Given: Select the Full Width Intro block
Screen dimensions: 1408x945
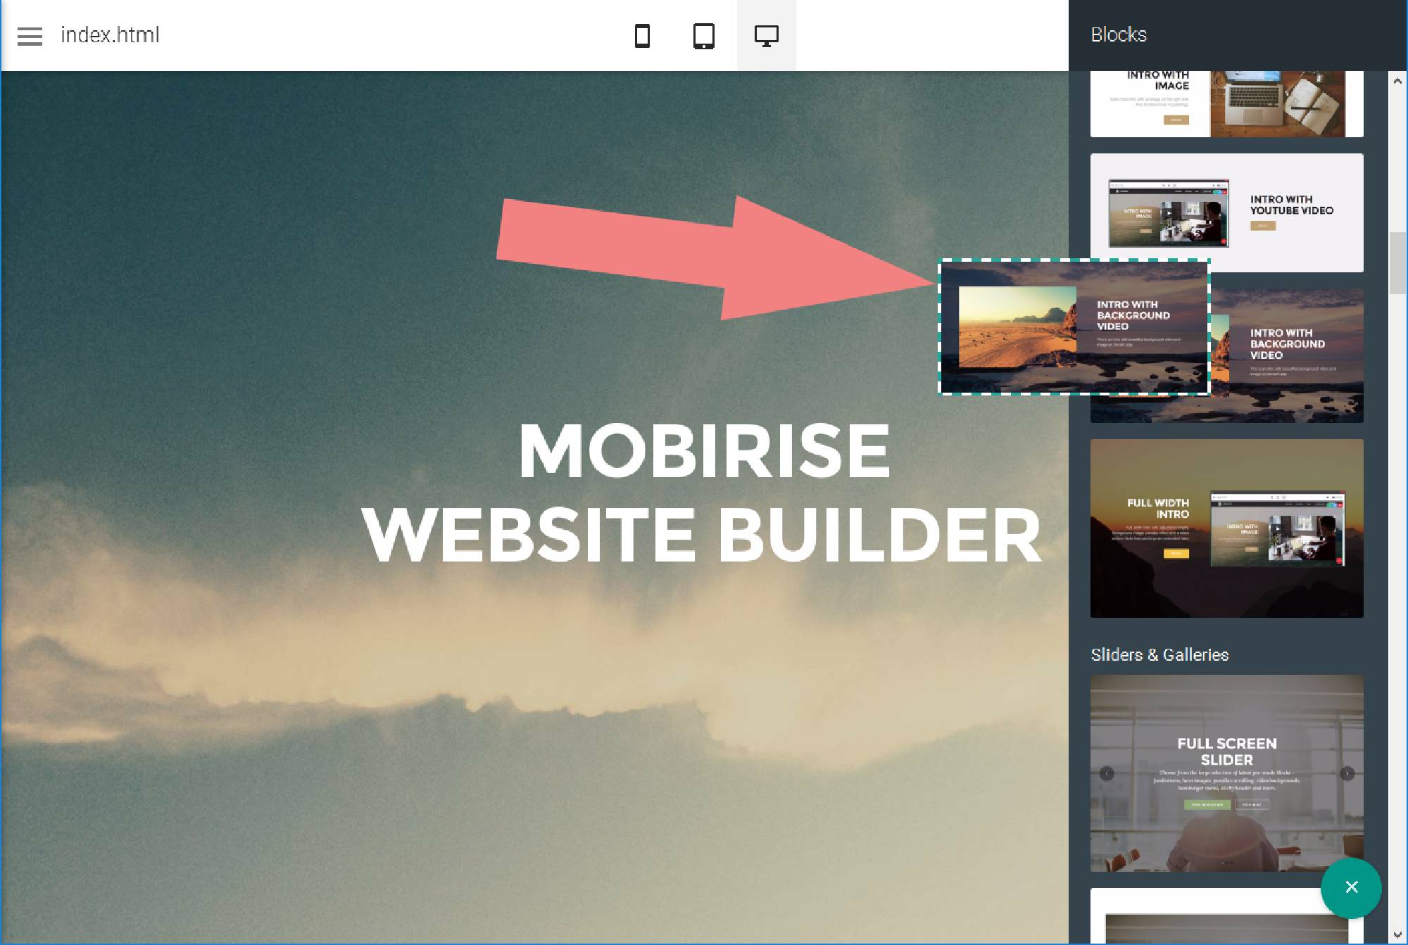Looking at the screenshot, I should pyautogui.click(x=1226, y=527).
